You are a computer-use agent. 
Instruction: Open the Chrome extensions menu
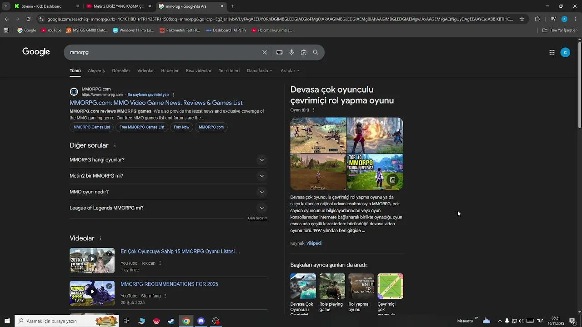click(x=537, y=19)
